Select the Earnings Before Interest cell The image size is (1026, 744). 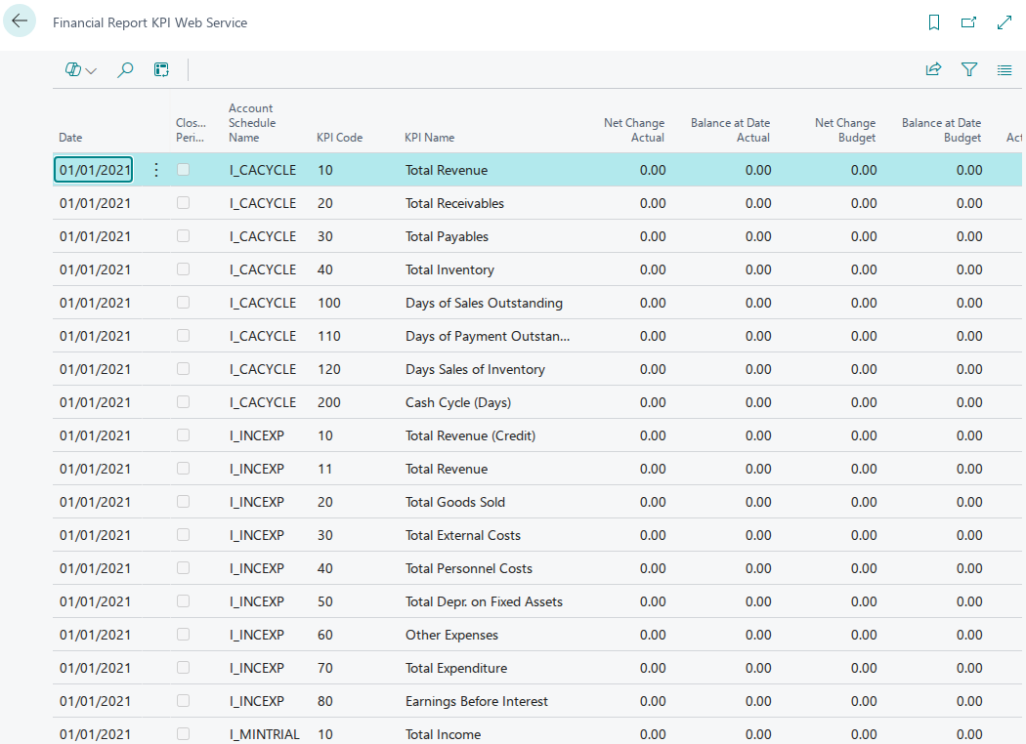pyautogui.click(x=477, y=701)
